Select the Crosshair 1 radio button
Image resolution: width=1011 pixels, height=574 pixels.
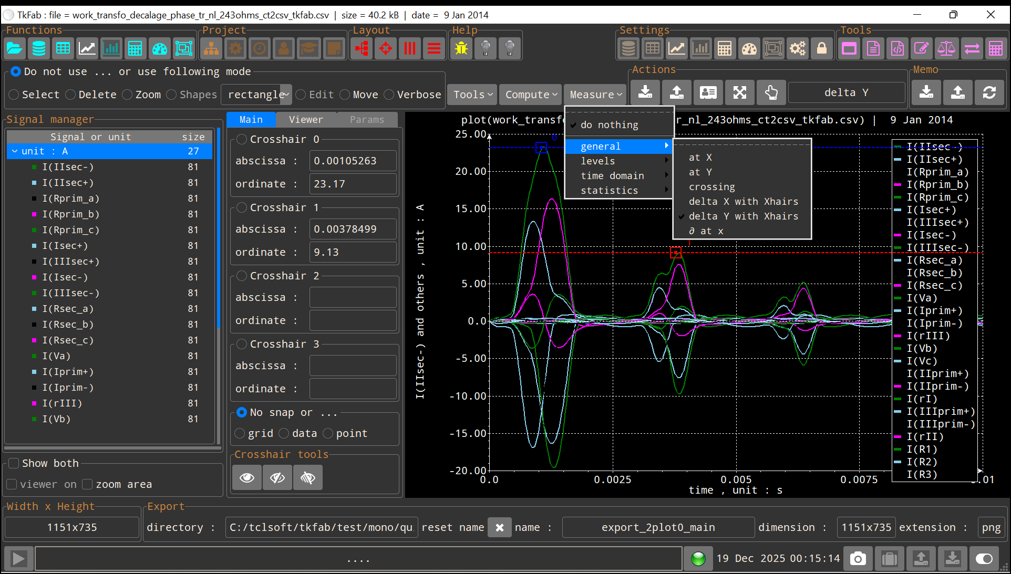pyautogui.click(x=242, y=207)
